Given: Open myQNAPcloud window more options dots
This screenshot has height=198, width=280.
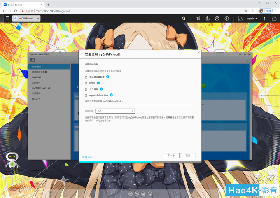Looking at the screenshot, I should (248, 60).
